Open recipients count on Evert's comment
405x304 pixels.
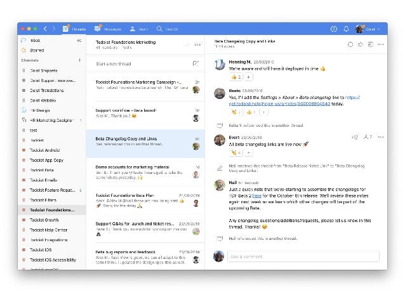368,137
